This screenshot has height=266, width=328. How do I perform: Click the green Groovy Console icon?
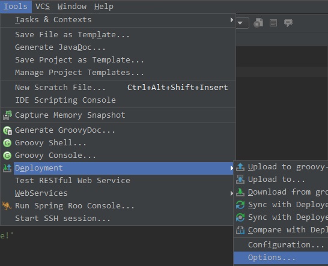pos(7,156)
